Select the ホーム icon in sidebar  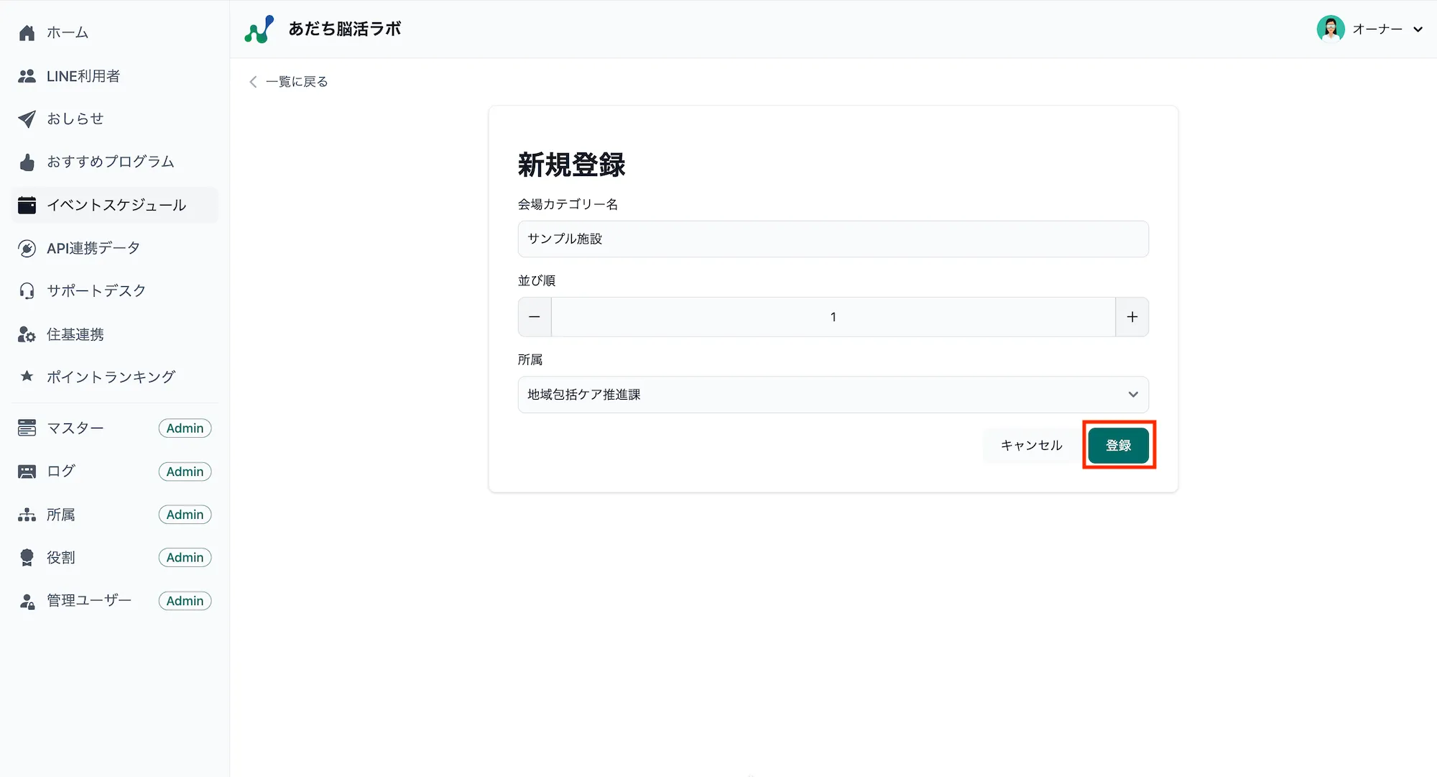27,32
